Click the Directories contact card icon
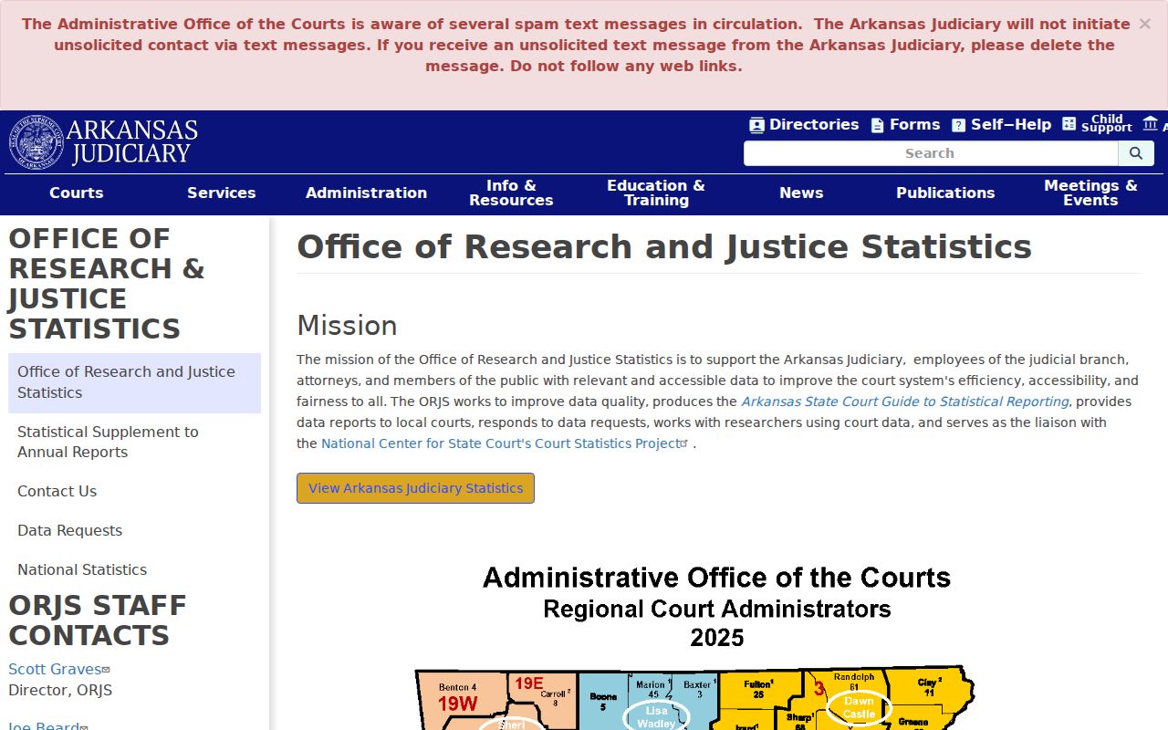 (x=756, y=125)
